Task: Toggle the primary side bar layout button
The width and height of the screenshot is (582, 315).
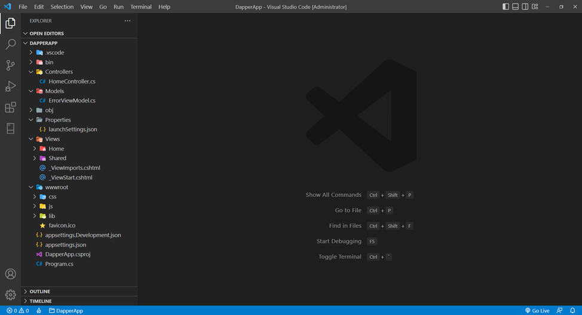Action: coord(506,7)
